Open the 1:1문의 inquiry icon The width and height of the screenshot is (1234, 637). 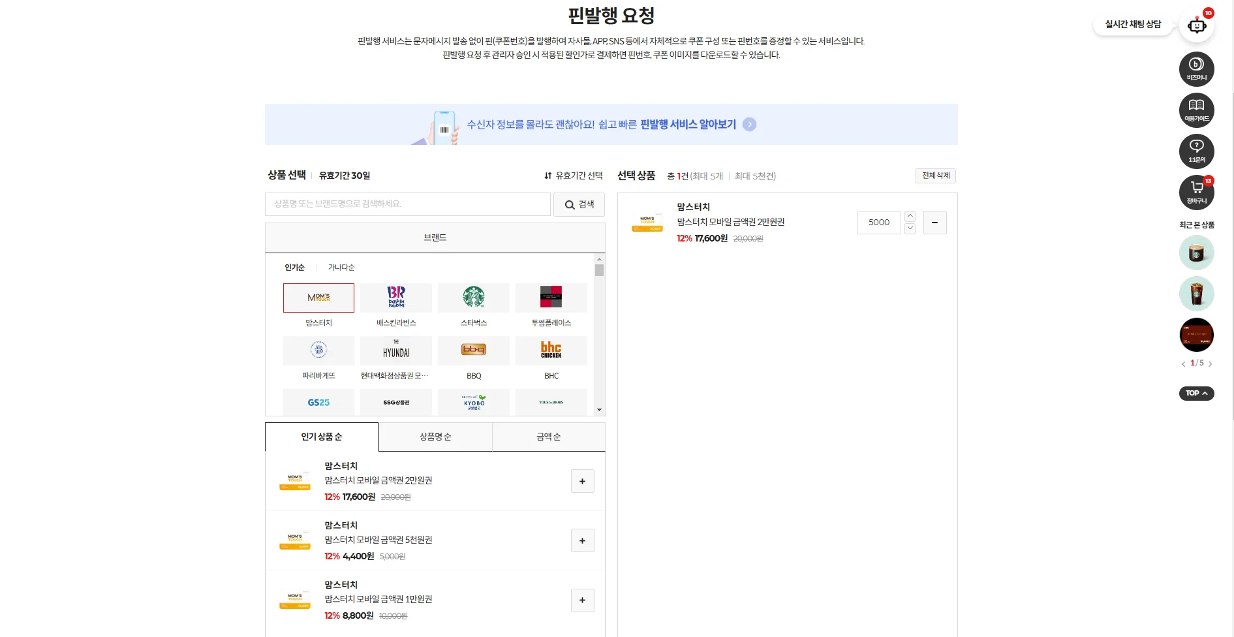[1196, 151]
